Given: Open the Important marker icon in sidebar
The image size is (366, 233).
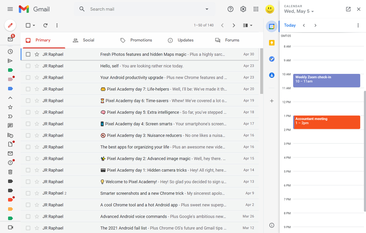Looking at the screenshot, I should pos(10,116).
